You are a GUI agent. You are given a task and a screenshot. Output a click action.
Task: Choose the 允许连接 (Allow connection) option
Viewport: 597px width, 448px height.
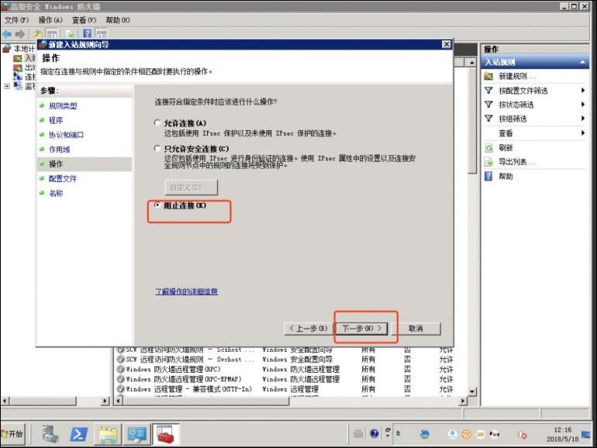[x=157, y=123]
